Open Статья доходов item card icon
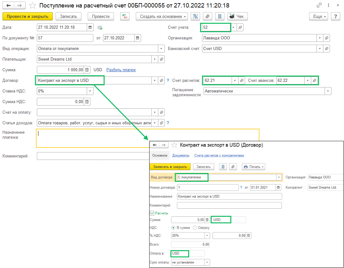This screenshot has height=268, width=344. 161,123
